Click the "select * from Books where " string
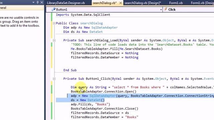Image resolution: width=214 pixels, height=120 pixels. [x=138, y=87]
